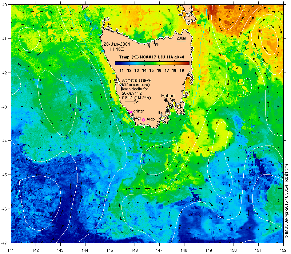Click the cyan 200m isobath legend line
Screen dimensions: 291x254
pyautogui.click(x=181, y=41)
